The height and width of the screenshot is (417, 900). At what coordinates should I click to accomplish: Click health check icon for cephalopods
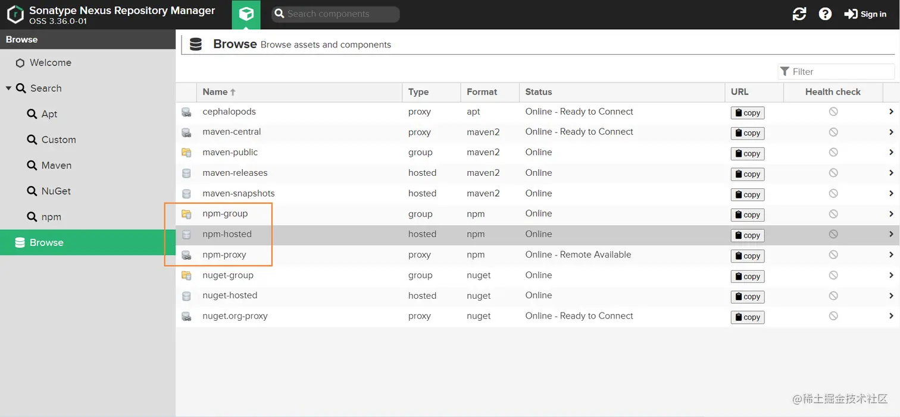(x=833, y=112)
